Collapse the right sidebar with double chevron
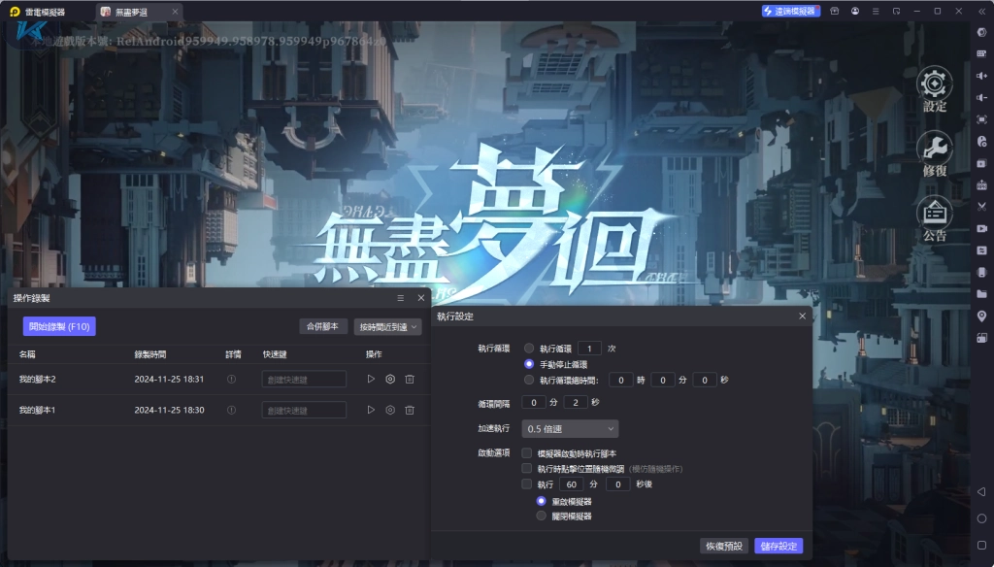 [x=982, y=12]
